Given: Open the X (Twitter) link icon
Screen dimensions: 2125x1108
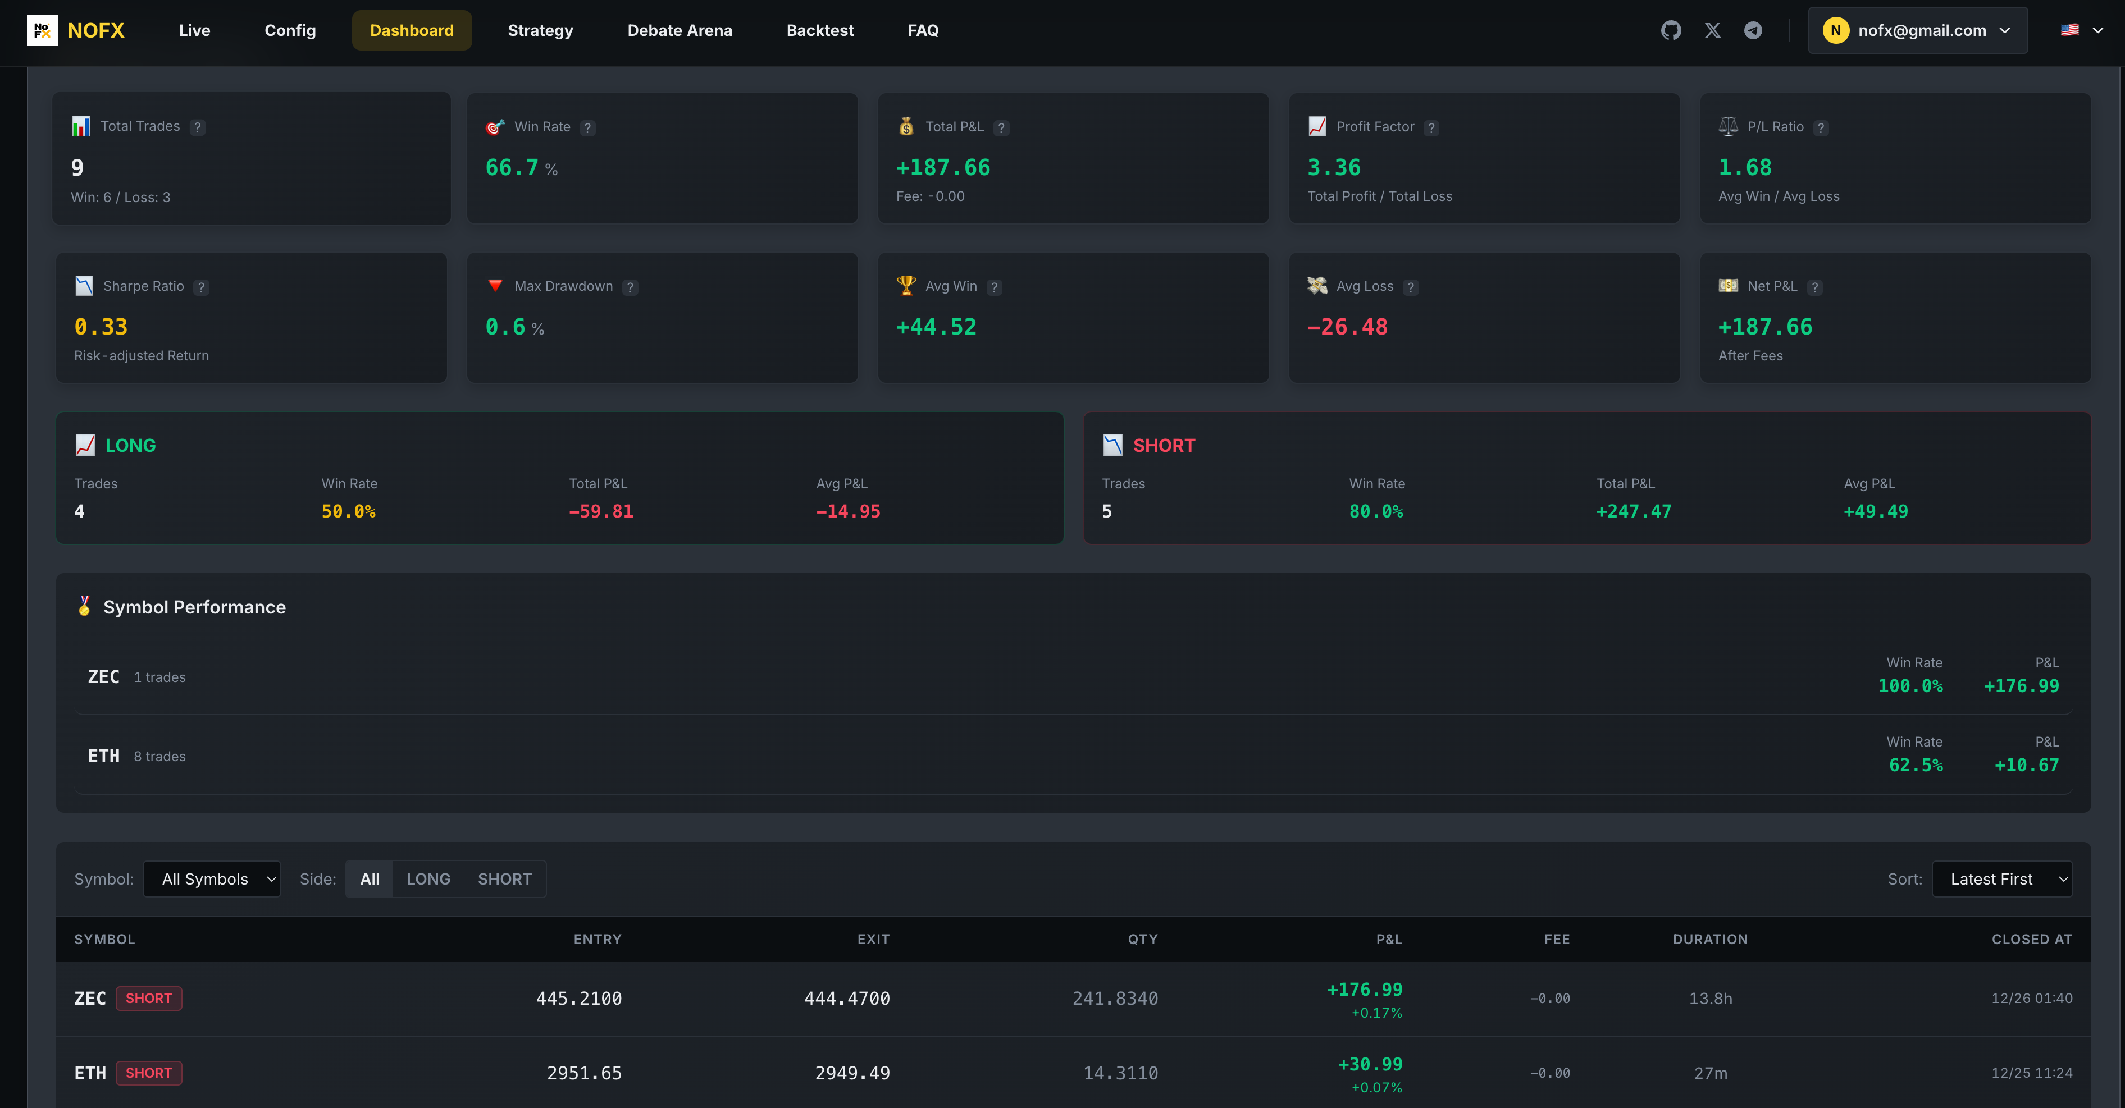Looking at the screenshot, I should click(1713, 30).
